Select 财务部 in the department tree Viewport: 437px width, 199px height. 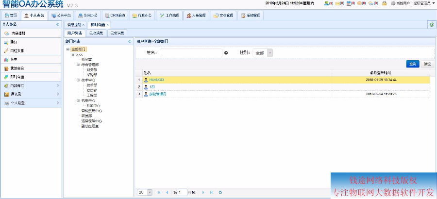coord(92,70)
